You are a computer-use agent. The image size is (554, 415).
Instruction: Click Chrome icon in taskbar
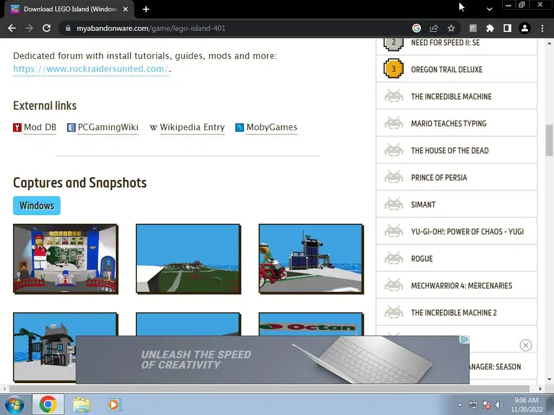(48, 404)
